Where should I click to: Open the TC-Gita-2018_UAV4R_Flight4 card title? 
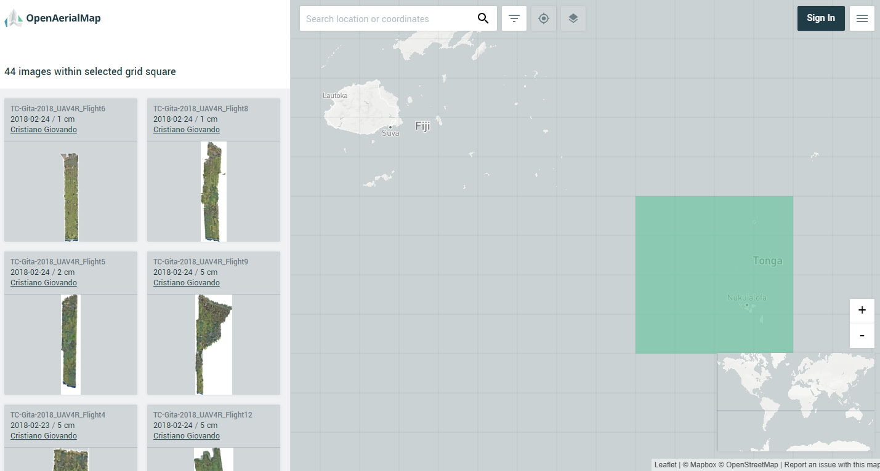58,415
